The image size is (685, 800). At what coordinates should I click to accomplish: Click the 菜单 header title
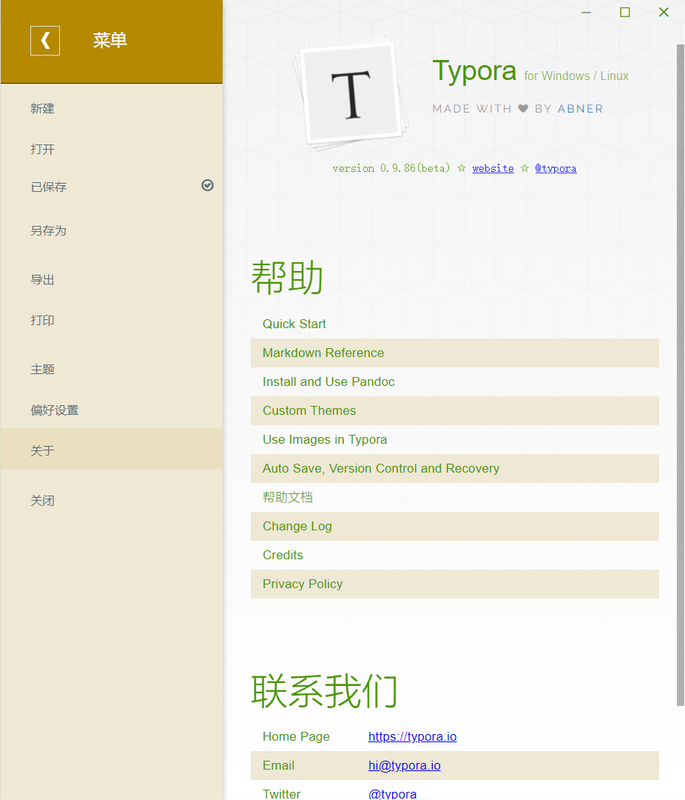pos(109,40)
